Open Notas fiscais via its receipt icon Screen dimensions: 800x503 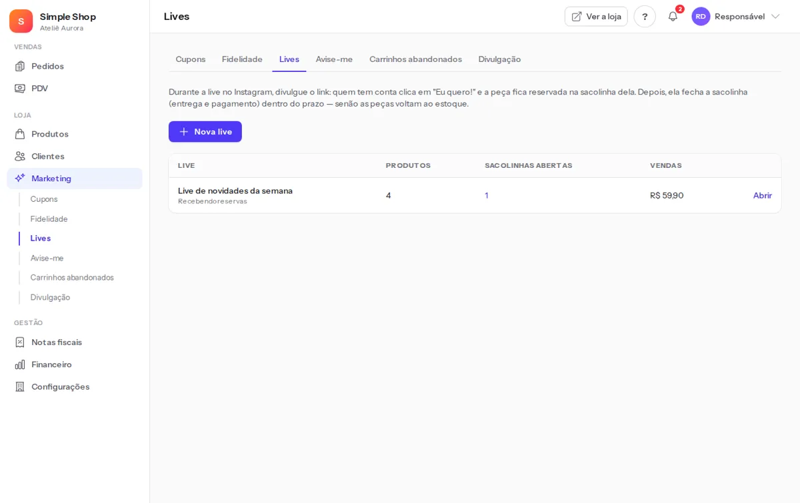pyautogui.click(x=20, y=342)
